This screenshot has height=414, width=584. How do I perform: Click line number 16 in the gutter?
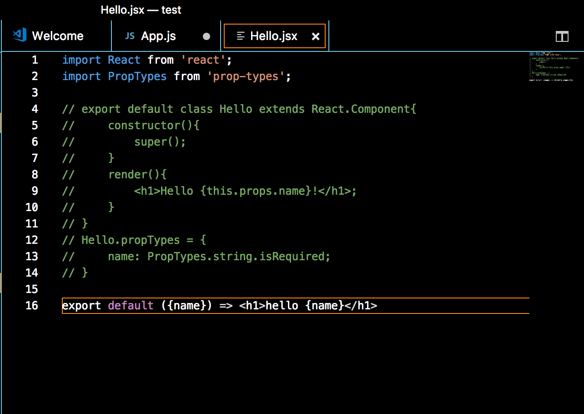[x=32, y=305]
